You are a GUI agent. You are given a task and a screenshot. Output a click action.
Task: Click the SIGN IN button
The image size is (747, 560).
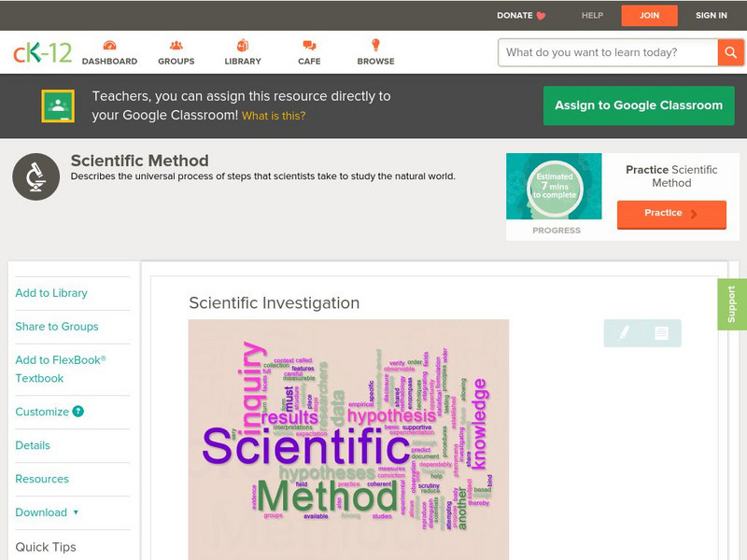[x=710, y=15]
